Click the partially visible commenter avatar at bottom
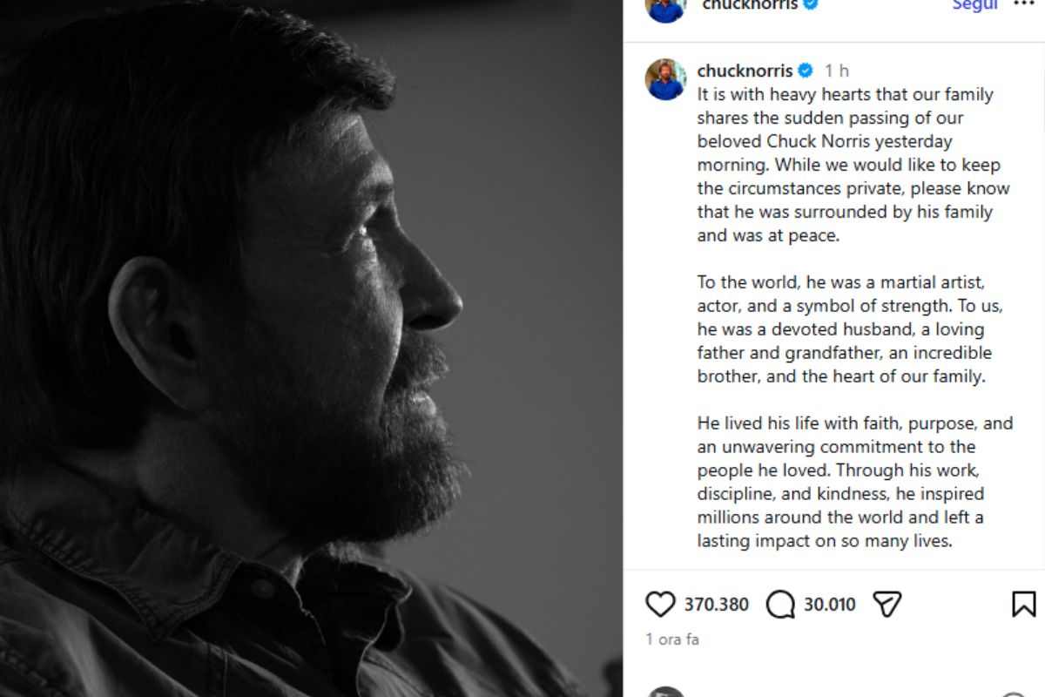The width and height of the screenshot is (1045, 697). click(666, 692)
